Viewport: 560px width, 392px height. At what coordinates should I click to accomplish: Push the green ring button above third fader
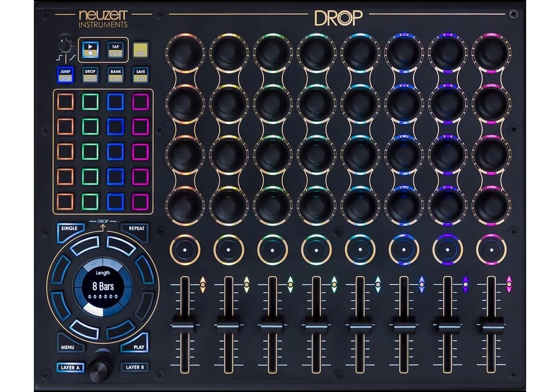pyautogui.click(x=273, y=250)
